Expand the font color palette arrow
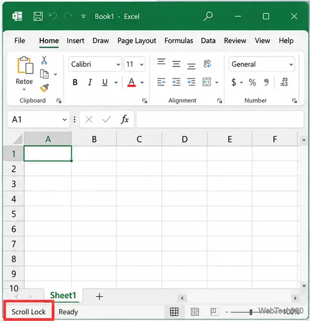 pyautogui.click(x=142, y=83)
